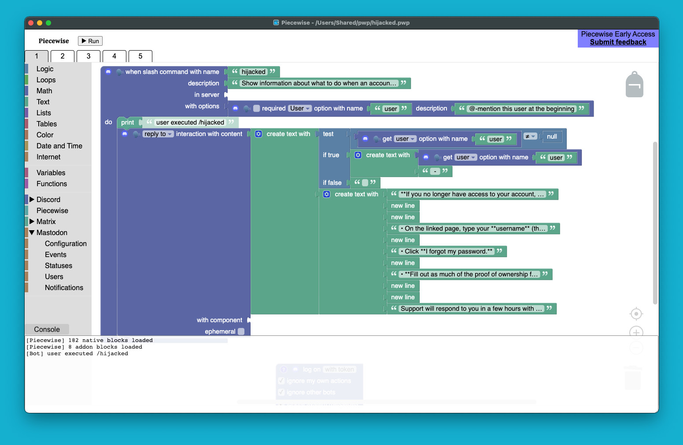Click the zoom out icon
The width and height of the screenshot is (683, 445).
coord(636,347)
